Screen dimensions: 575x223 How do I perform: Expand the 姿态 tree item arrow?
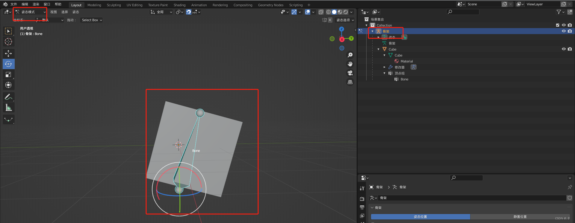tap(379, 37)
